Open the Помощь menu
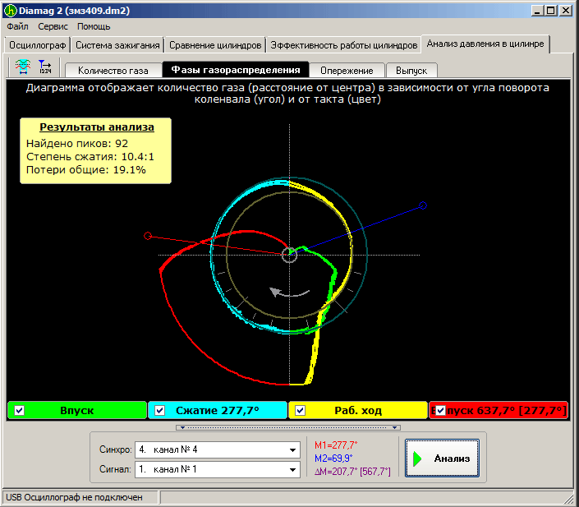 94,26
